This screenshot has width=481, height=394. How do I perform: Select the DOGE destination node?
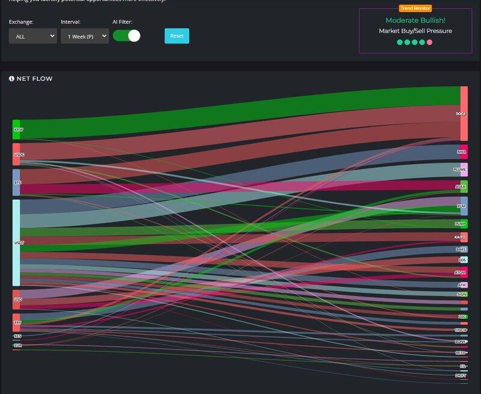(x=464, y=114)
